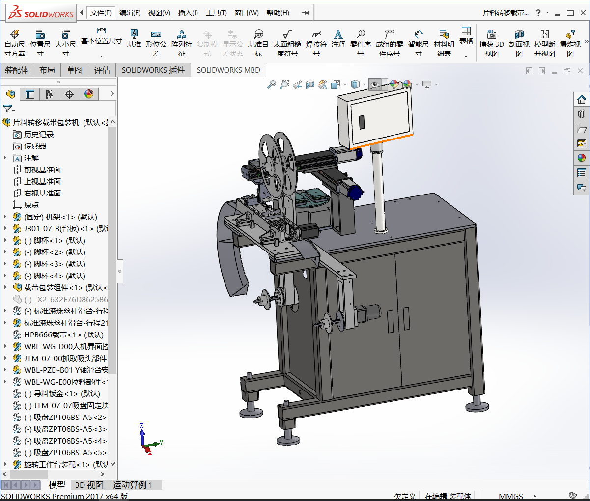Open Display Style dropdown arrow
590x501 pixels.
(365, 84)
